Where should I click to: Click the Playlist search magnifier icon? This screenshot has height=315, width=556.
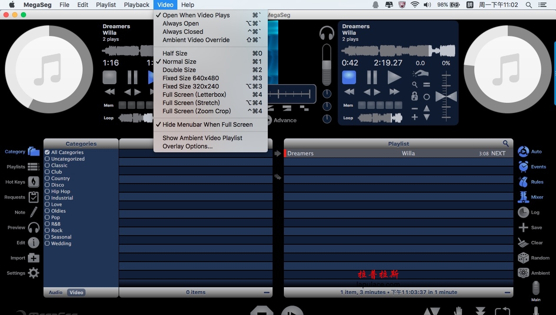click(506, 143)
